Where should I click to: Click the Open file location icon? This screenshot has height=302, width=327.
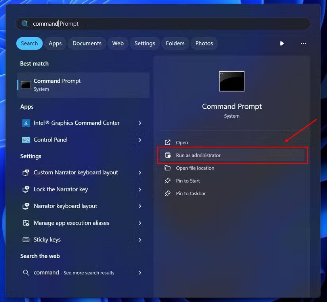coord(168,168)
